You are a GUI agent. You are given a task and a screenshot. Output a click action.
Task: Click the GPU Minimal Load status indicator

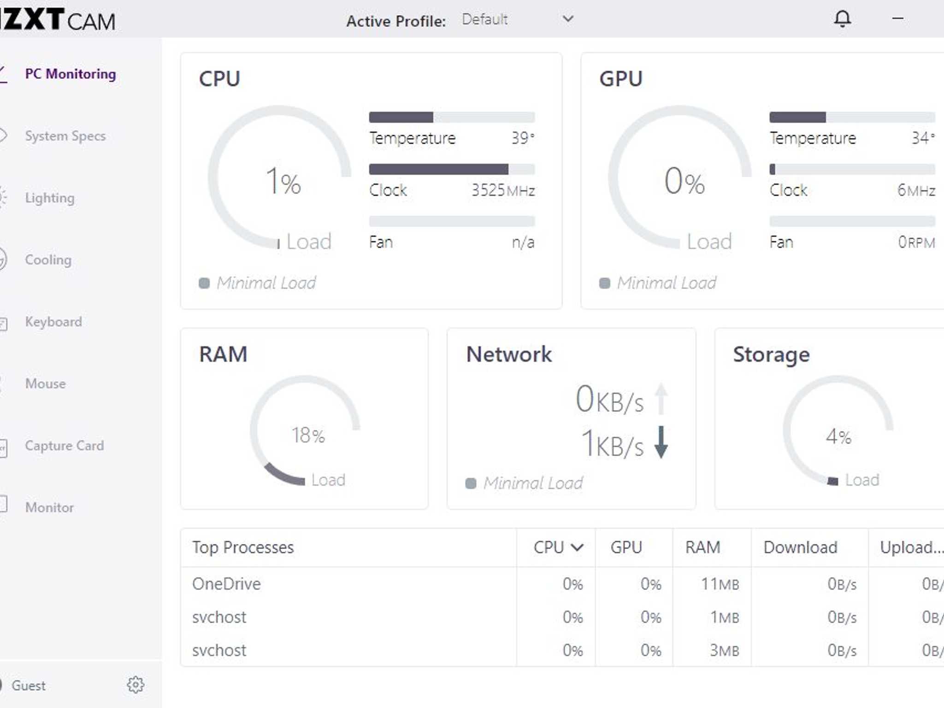pos(604,283)
